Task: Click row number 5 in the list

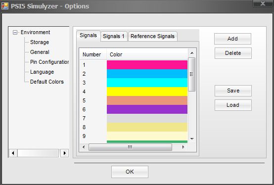Action: pos(84,100)
